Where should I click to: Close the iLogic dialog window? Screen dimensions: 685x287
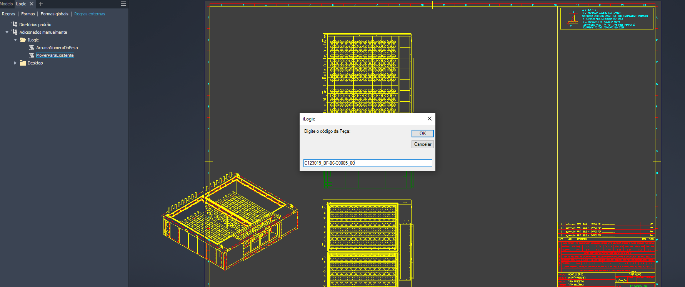(x=430, y=119)
